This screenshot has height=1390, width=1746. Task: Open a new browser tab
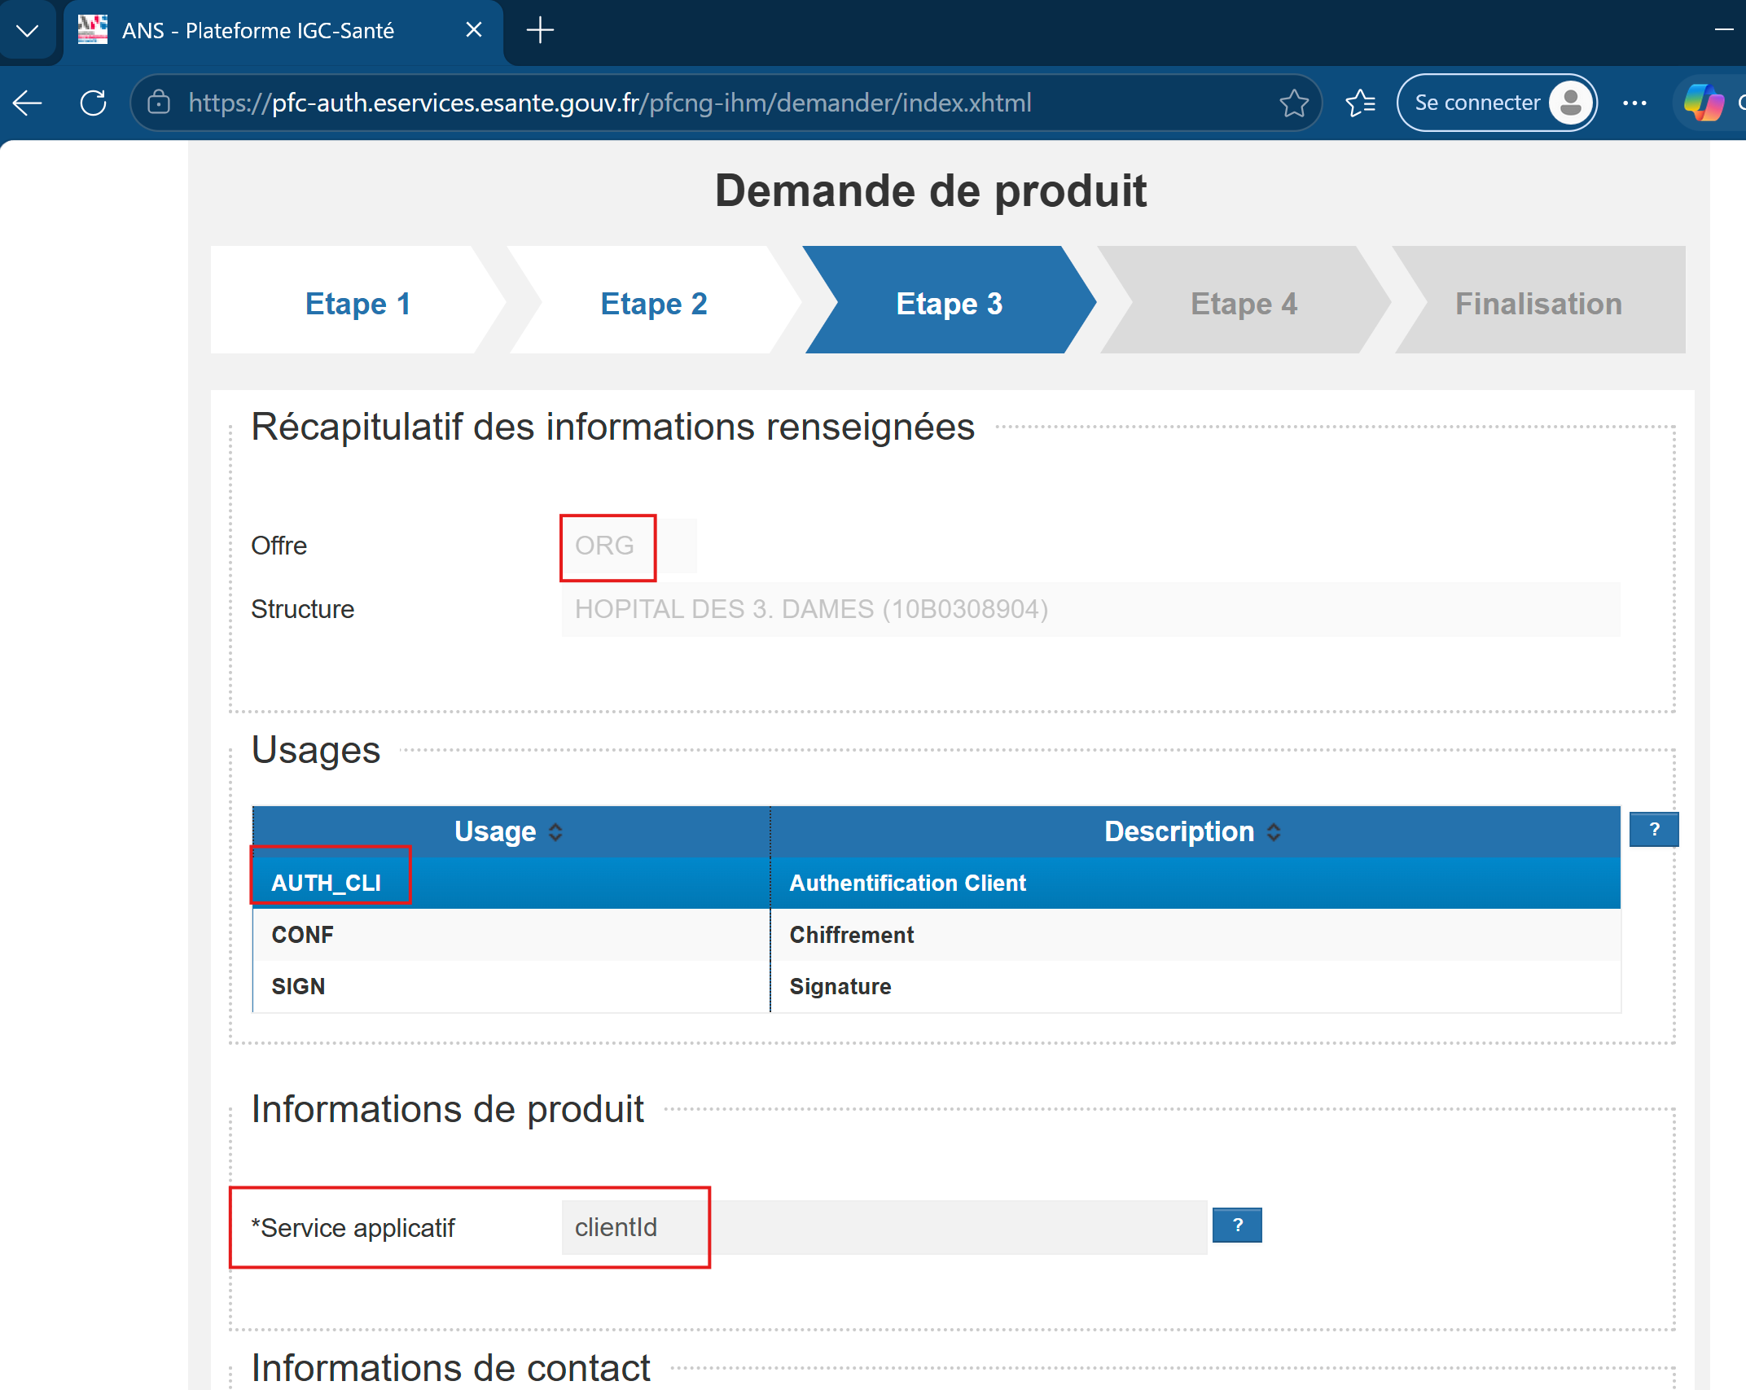tap(540, 31)
